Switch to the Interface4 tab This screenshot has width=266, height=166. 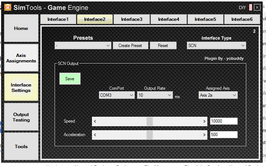(169, 19)
